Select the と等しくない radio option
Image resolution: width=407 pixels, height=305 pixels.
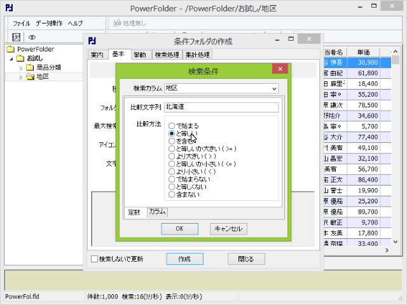tap(172, 187)
